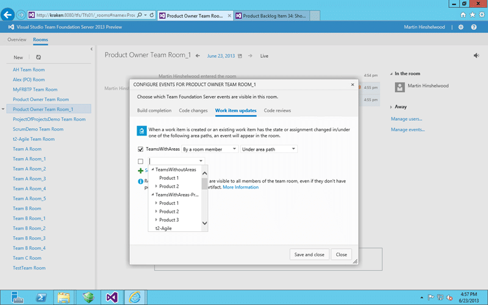Refresh the rooms list icon
The image size is (488, 305).
click(38, 57)
